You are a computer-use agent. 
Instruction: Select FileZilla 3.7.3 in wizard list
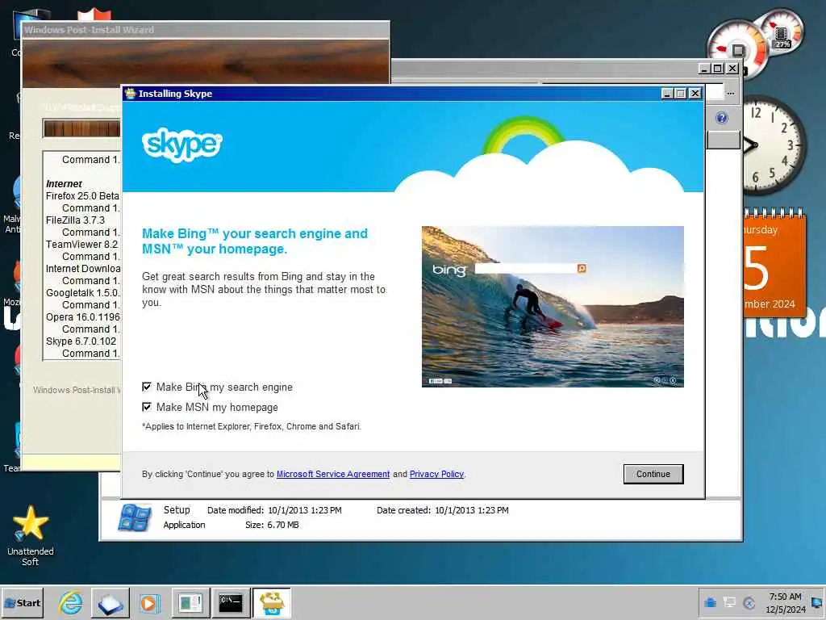pyautogui.click(x=75, y=220)
